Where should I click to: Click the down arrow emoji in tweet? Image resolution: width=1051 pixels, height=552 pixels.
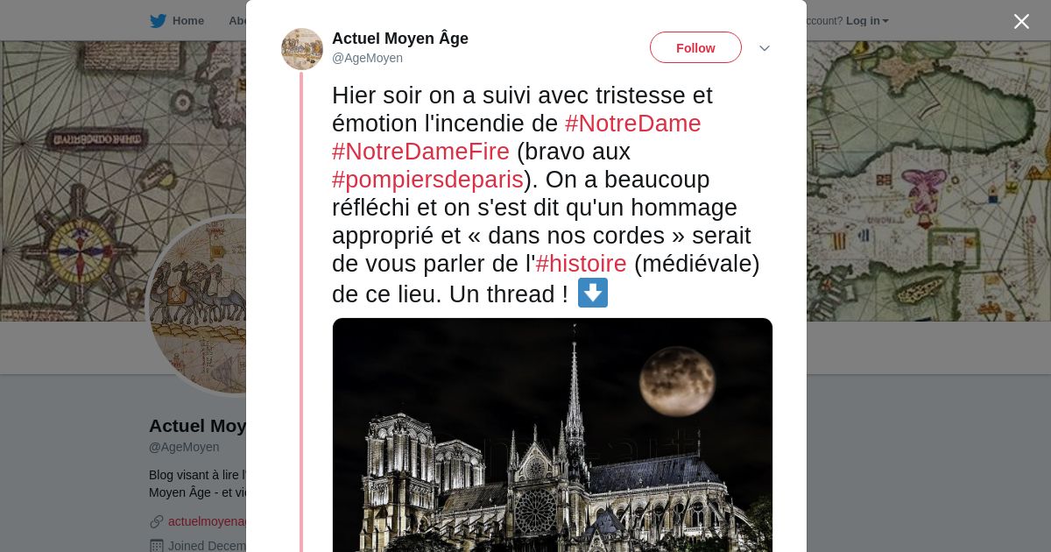coord(593,293)
